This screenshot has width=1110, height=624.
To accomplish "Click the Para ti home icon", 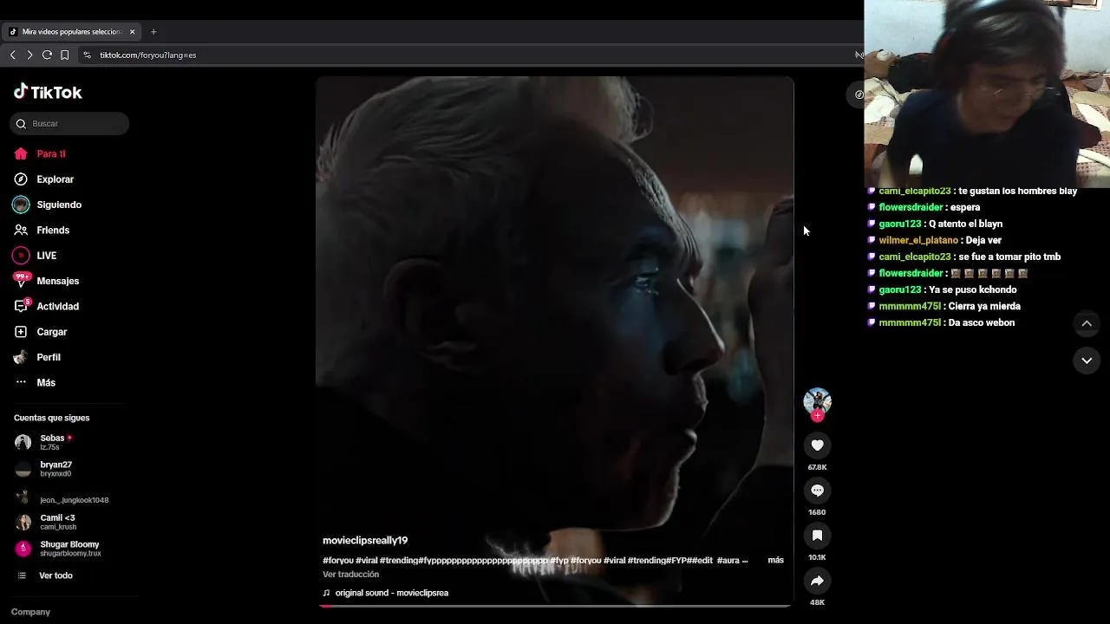I will click(21, 154).
